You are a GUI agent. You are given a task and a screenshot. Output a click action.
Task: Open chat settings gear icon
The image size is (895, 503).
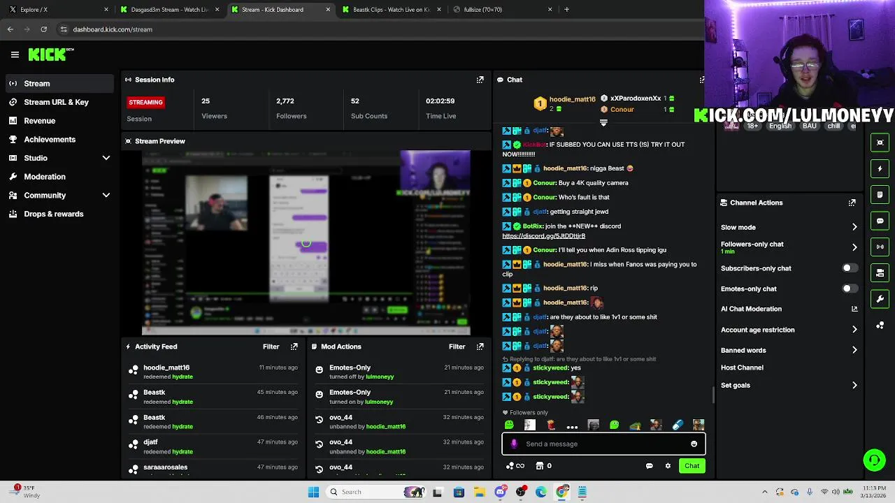click(x=668, y=466)
